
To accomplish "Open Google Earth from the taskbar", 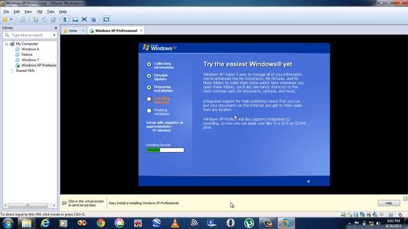I will pos(156,223).
